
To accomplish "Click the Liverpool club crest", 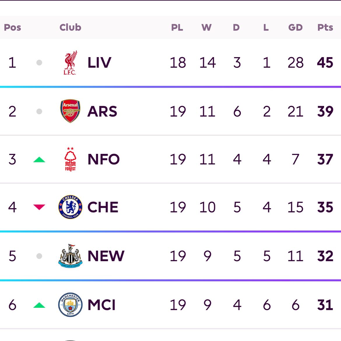I will click(70, 63).
